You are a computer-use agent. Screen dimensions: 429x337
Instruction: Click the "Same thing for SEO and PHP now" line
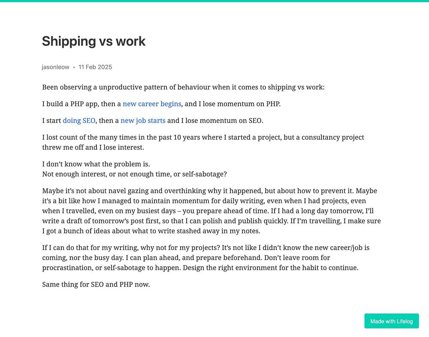[96, 285]
